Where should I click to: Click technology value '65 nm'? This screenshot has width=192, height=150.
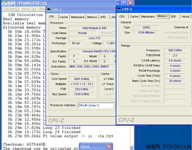click(x=76, y=43)
